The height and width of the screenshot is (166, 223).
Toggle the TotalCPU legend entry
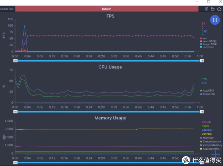pos(209,94)
